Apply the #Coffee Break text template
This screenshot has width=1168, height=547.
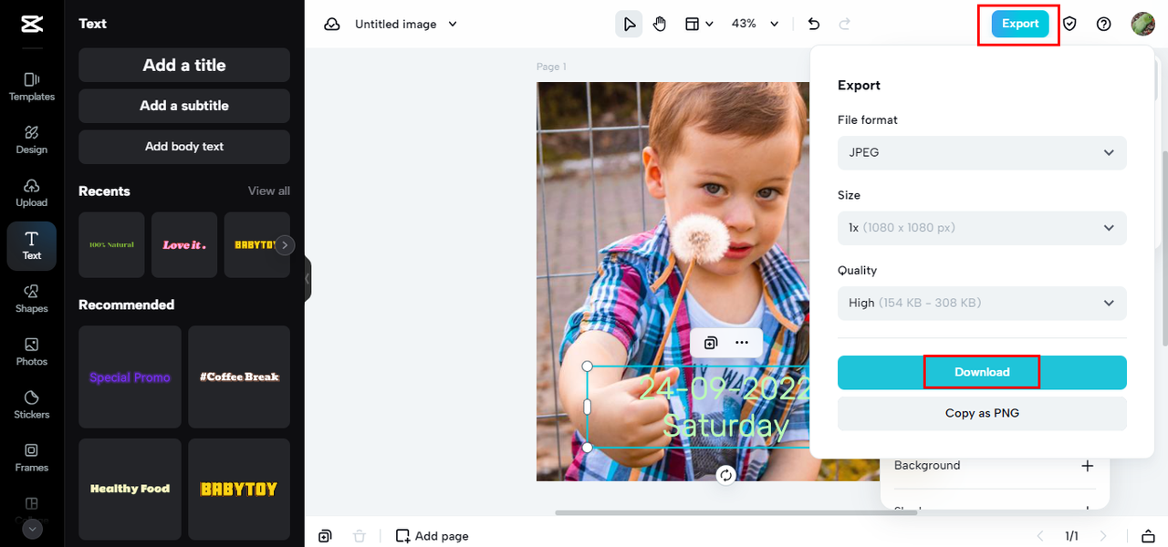pyautogui.click(x=239, y=377)
